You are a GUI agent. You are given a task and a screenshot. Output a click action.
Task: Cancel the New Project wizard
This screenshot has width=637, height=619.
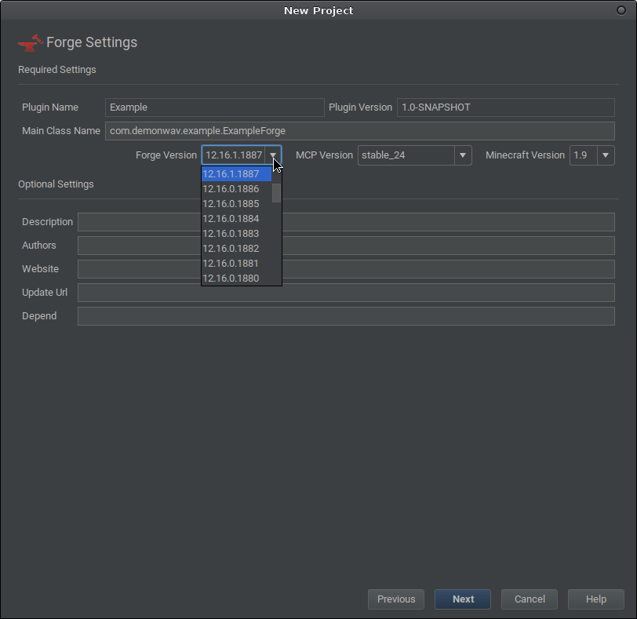click(530, 599)
